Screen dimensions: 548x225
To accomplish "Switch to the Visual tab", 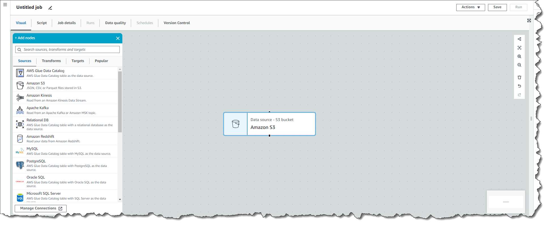I will click(21, 23).
